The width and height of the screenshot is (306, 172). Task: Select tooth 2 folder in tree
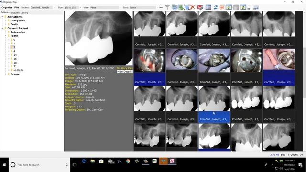14,43
